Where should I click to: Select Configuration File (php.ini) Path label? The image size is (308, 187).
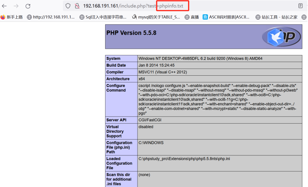tap(121, 147)
